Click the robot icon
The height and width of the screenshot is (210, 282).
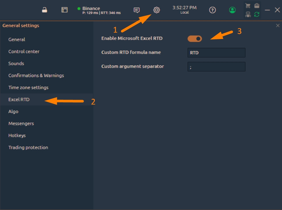248,14
